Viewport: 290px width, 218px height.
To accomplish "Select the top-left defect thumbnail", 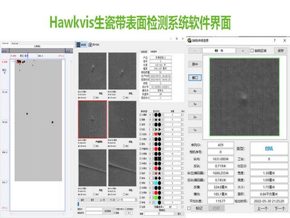I will click(92, 71).
